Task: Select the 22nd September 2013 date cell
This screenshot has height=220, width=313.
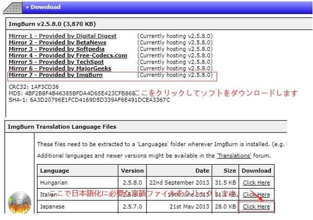Action: click(x=179, y=182)
